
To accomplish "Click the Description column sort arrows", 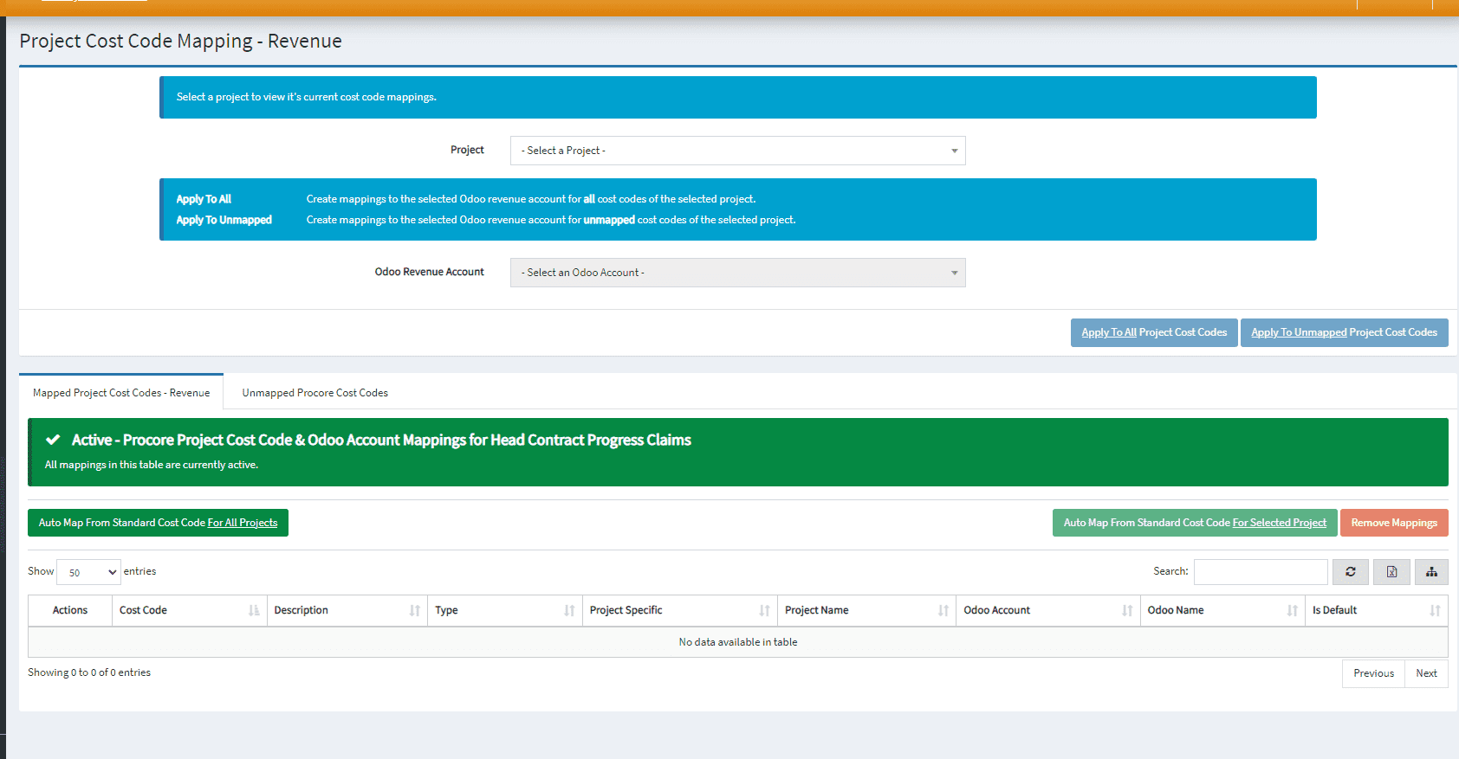I will [x=415, y=611].
